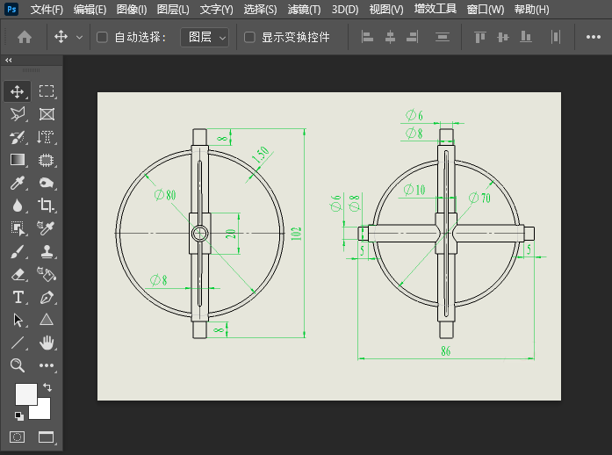The height and width of the screenshot is (455, 612).
Task: Select the Color Sampler eyedropper tool
Action: (x=46, y=228)
